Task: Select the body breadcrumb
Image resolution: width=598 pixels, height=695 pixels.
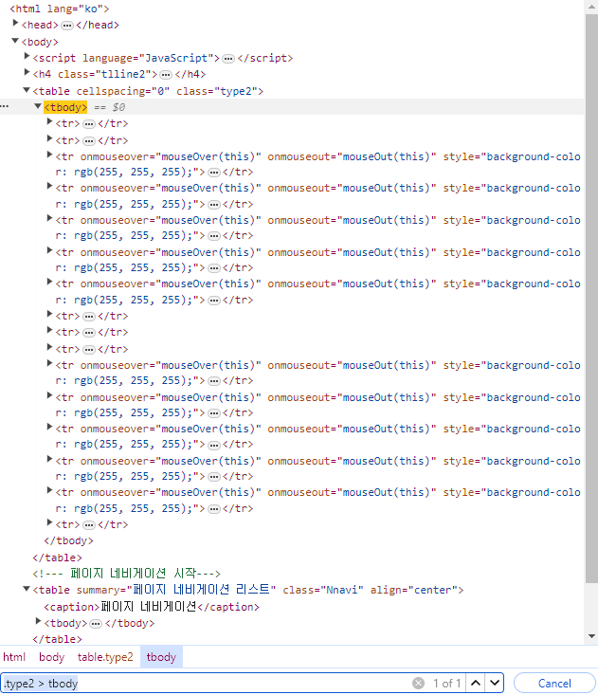Action: coord(51,657)
